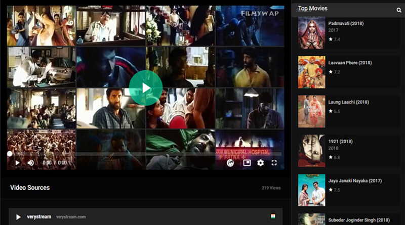The image size is (405, 225).
Task: Click the 0:00 / 0:00 time display
Action: [55, 163]
